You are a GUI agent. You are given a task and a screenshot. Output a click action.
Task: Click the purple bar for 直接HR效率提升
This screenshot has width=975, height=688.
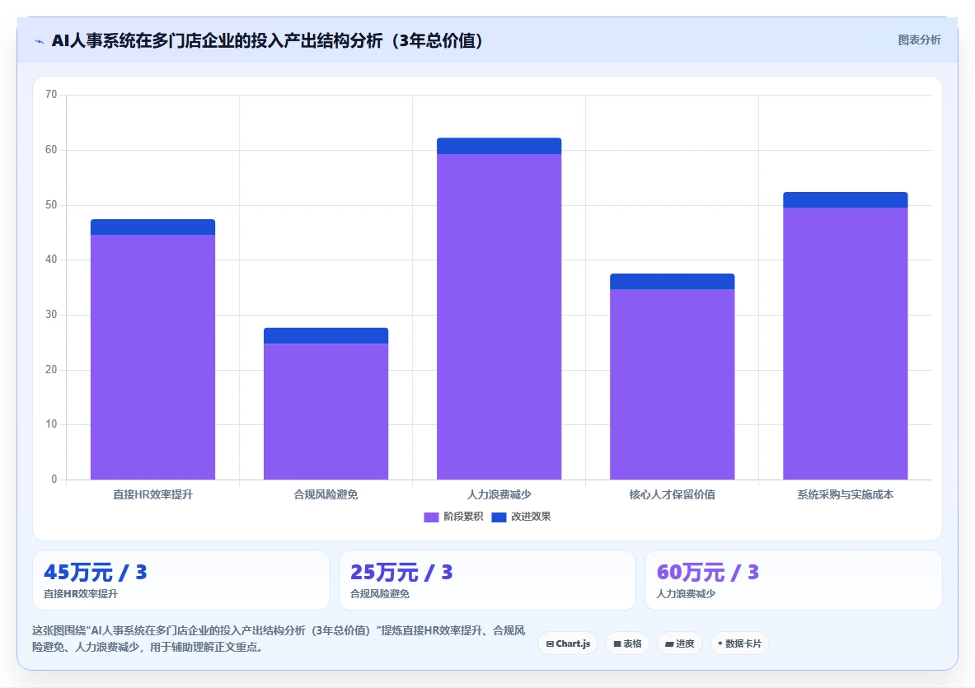pos(153,358)
